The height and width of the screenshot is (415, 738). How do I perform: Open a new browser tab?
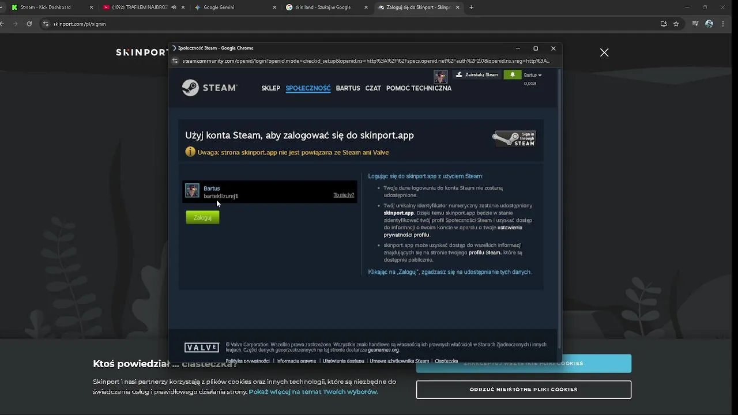471,7
